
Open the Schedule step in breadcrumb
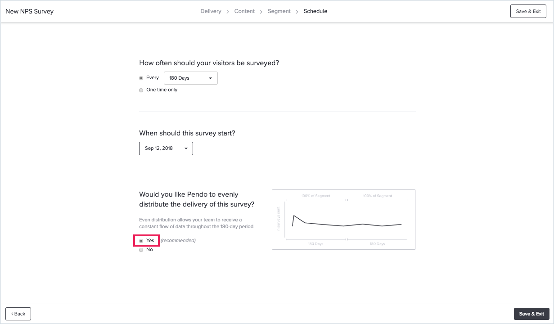[315, 11]
